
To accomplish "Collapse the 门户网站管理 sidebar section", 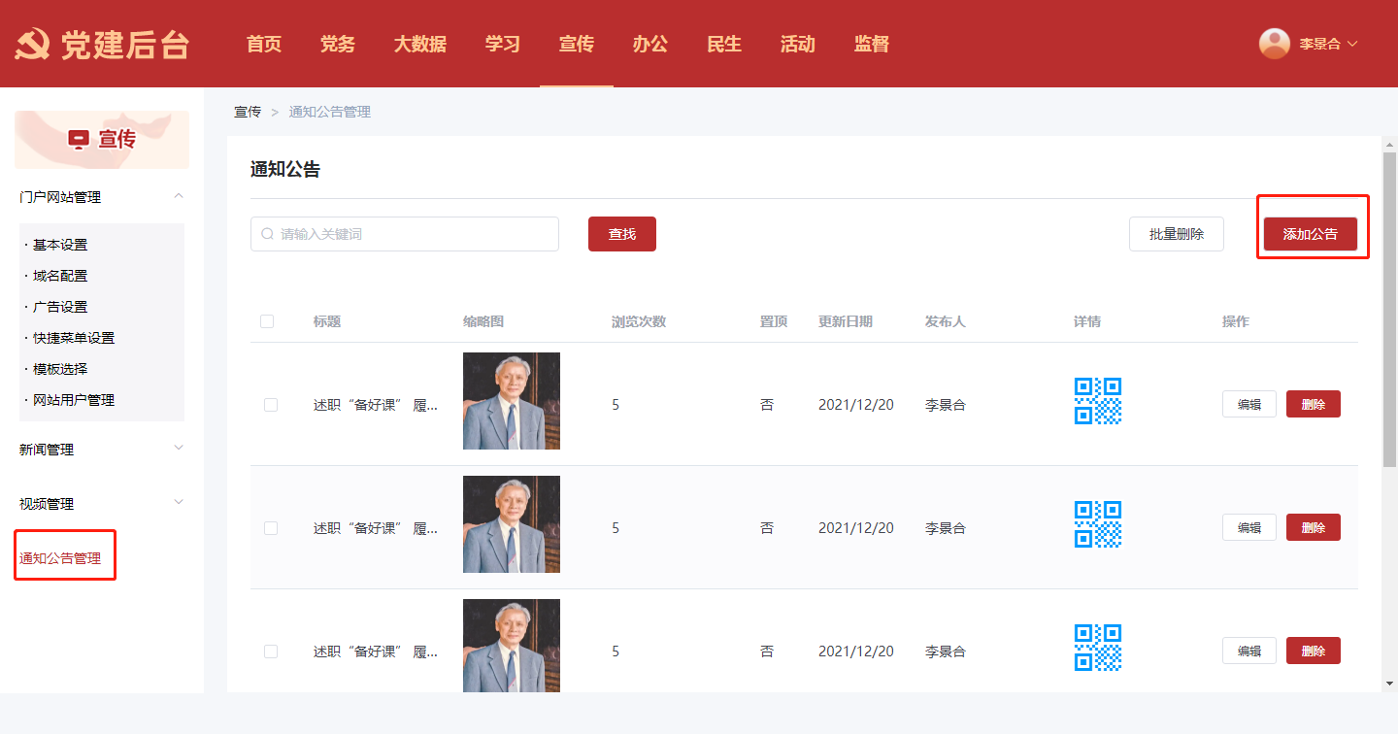I will tap(178, 197).
